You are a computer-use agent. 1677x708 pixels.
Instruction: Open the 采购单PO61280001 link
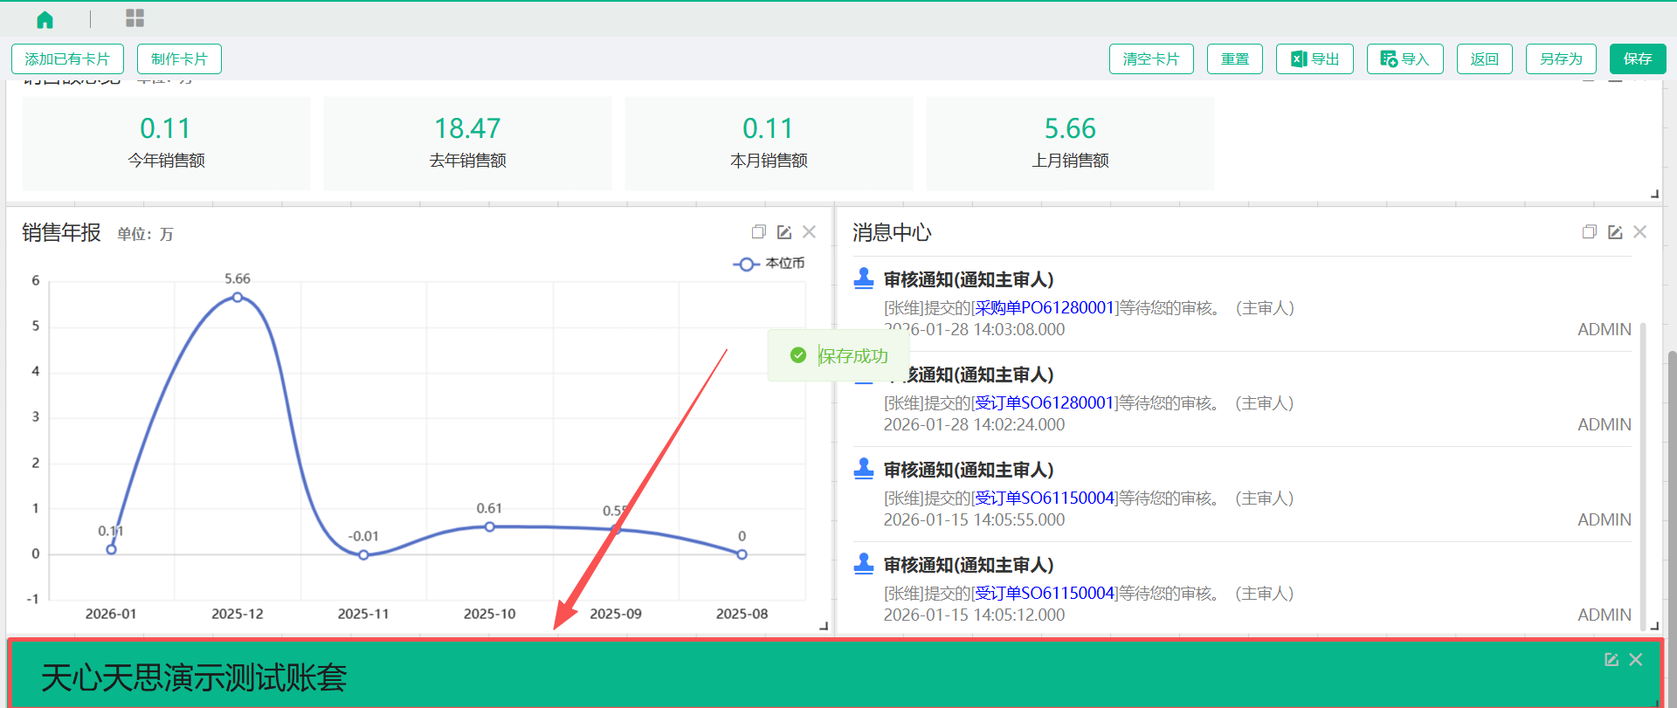[x=1045, y=307]
